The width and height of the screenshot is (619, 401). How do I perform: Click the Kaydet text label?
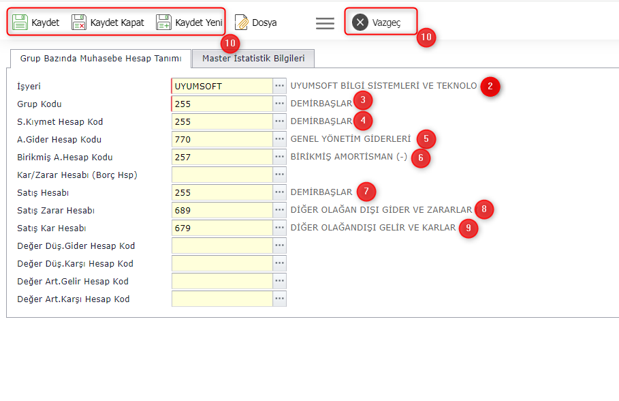coord(46,23)
